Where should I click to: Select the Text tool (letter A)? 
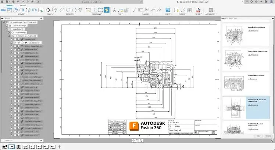[x=114, y=10]
